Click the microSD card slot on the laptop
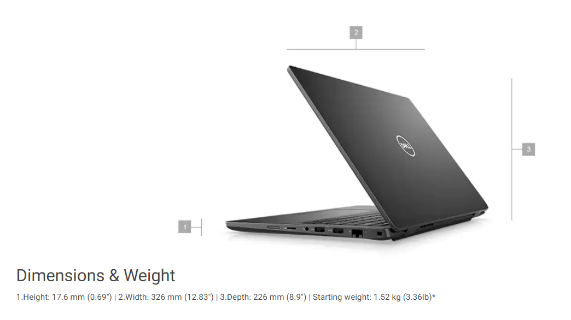This screenshot has width=571, height=320. 290,228
